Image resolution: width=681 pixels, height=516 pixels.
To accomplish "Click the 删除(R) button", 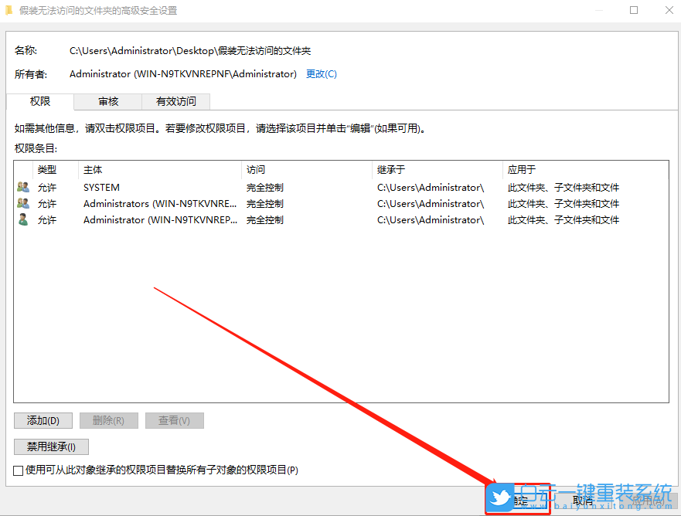I will click(x=108, y=420).
